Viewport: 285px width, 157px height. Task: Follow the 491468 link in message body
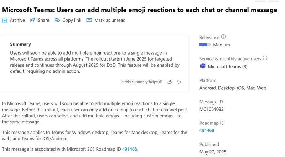[129, 149]
